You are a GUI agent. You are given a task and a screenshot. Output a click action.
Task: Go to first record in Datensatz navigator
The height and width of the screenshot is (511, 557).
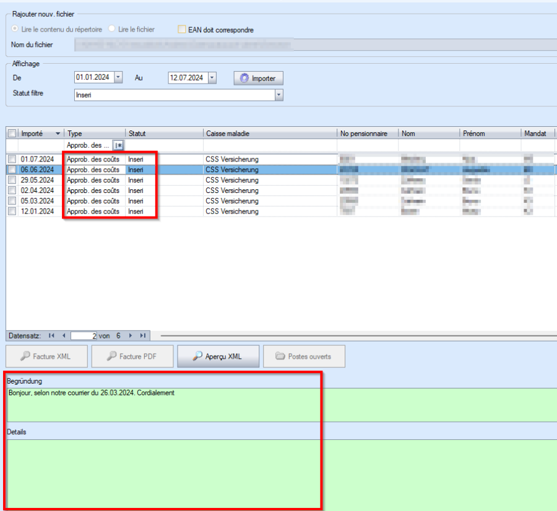pyautogui.click(x=51, y=335)
